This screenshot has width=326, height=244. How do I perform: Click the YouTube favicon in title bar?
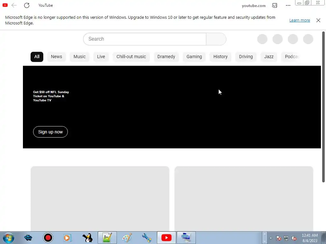click(5, 5)
